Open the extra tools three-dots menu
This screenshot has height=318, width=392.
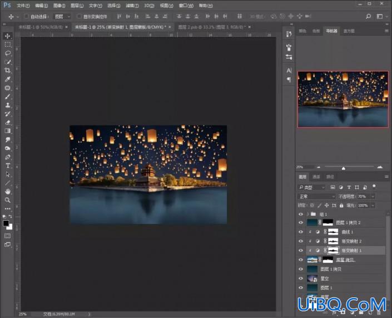(x=7, y=208)
